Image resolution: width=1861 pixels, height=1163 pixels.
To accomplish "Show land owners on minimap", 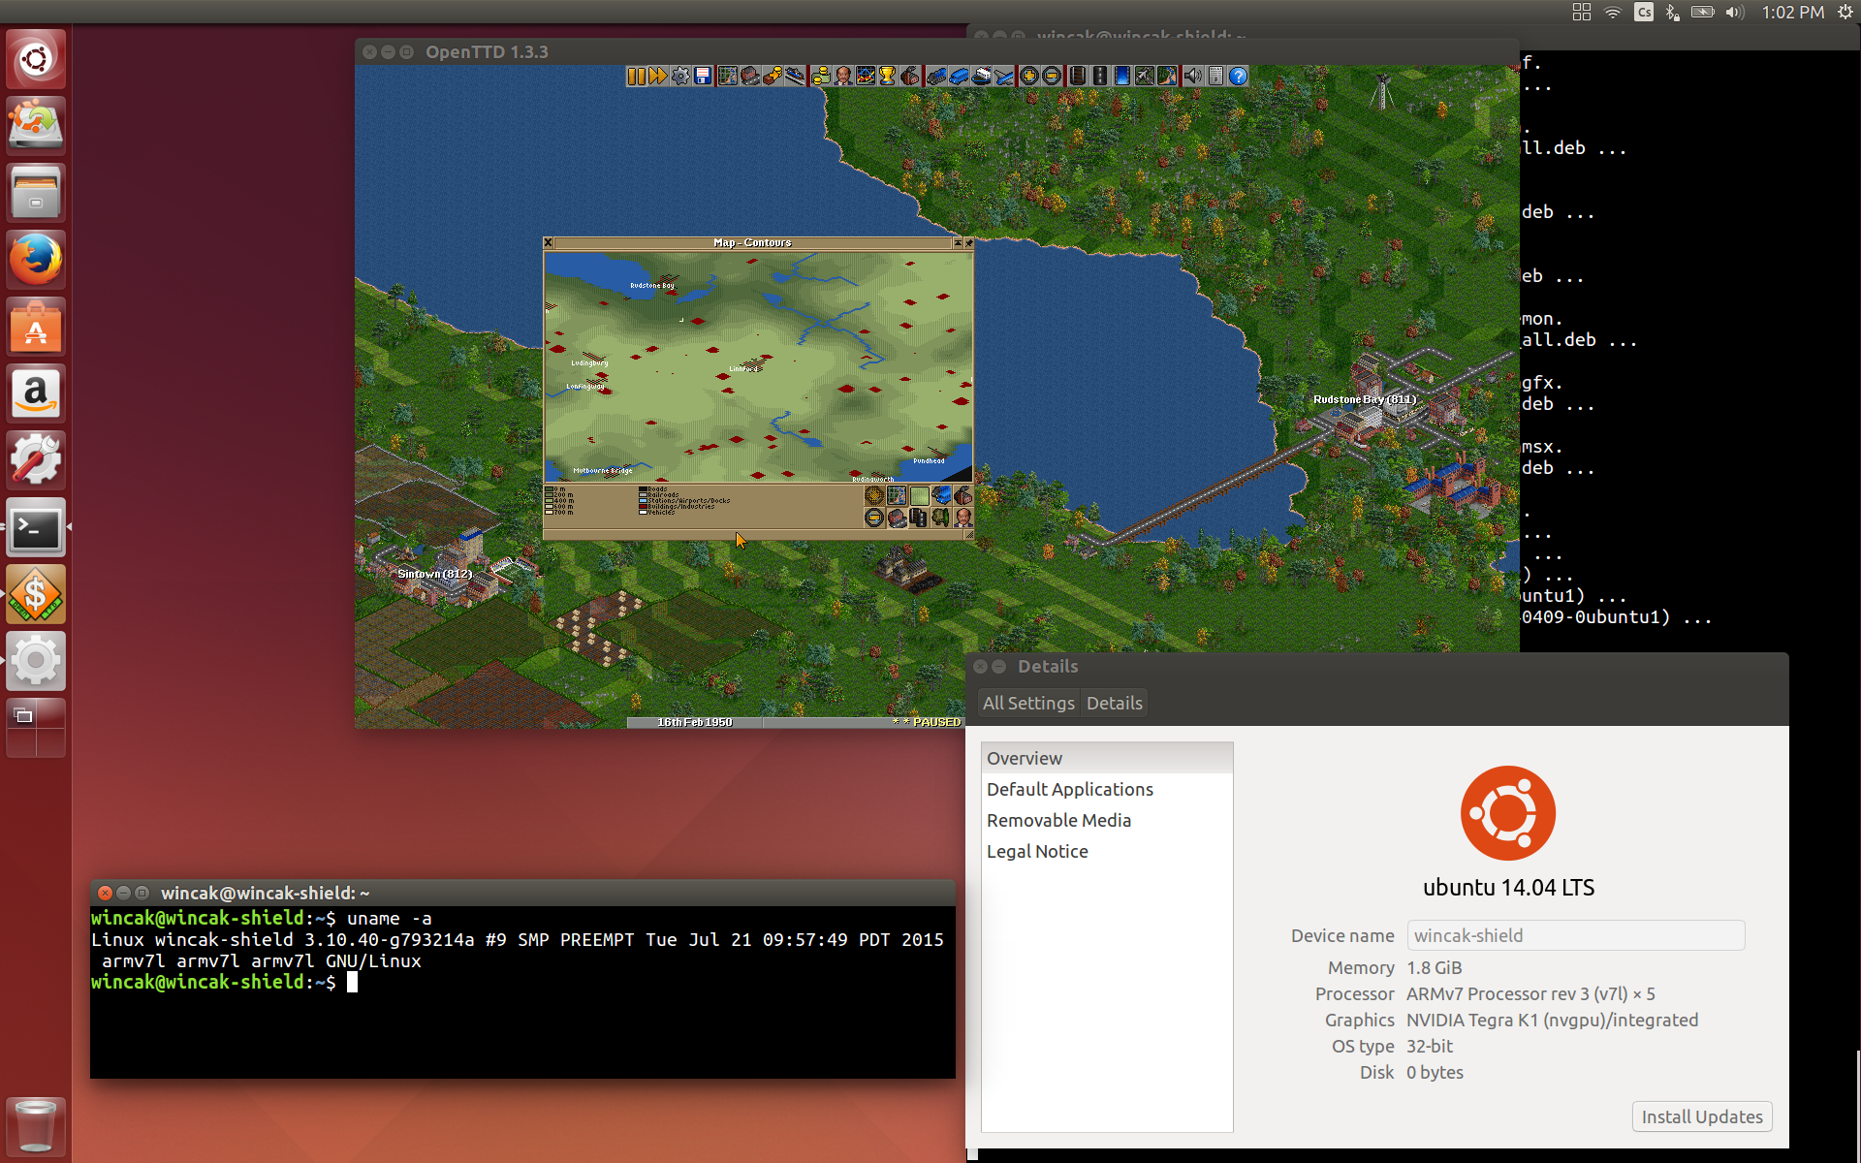I will point(963,518).
